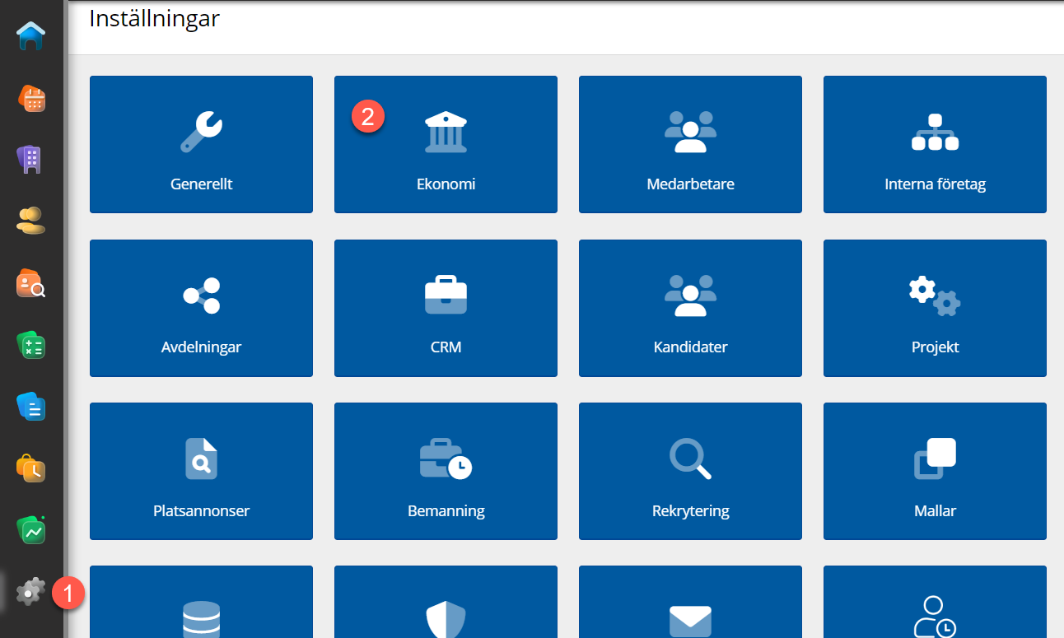Open the Medarbetare settings tile
The width and height of the screenshot is (1064, 638).
690,144
